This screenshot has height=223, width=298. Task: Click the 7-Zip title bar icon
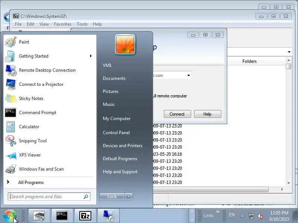click(16, 16)
